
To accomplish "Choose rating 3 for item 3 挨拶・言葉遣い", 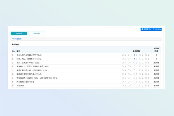I will (134, 62).
